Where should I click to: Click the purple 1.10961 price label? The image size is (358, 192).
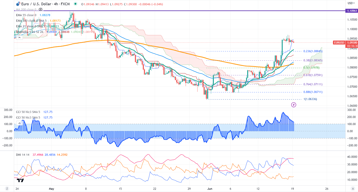pos(352,11)
